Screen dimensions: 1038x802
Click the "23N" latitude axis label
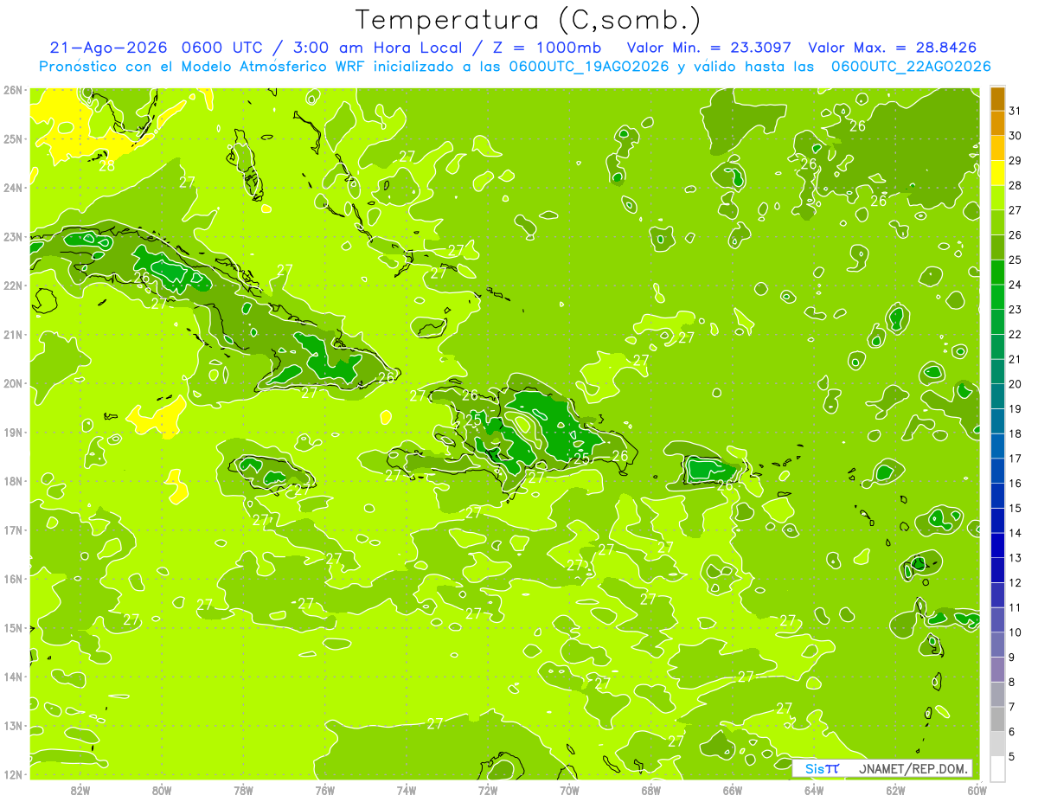13,236
